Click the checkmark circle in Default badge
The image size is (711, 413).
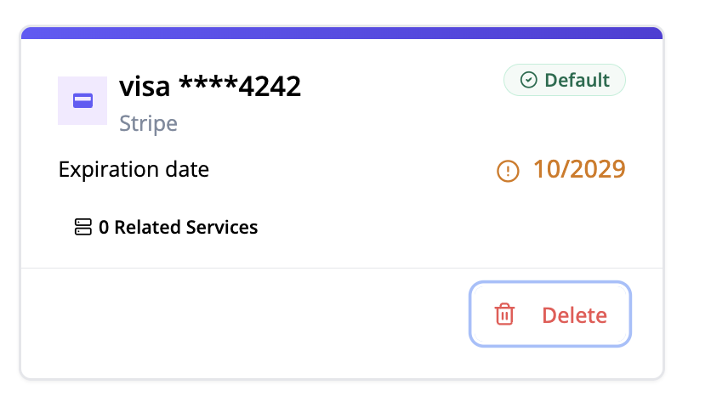tap(528, 81)
